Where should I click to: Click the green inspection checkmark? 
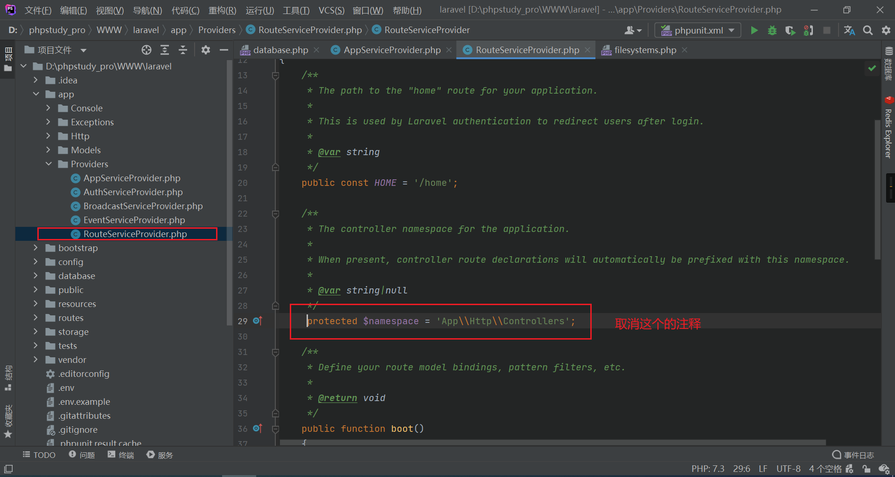(872, 68)
